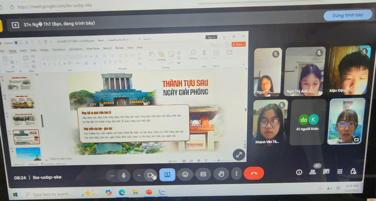Open the Slide Show ribbon tab
The image size is (376, 201).
93,49
